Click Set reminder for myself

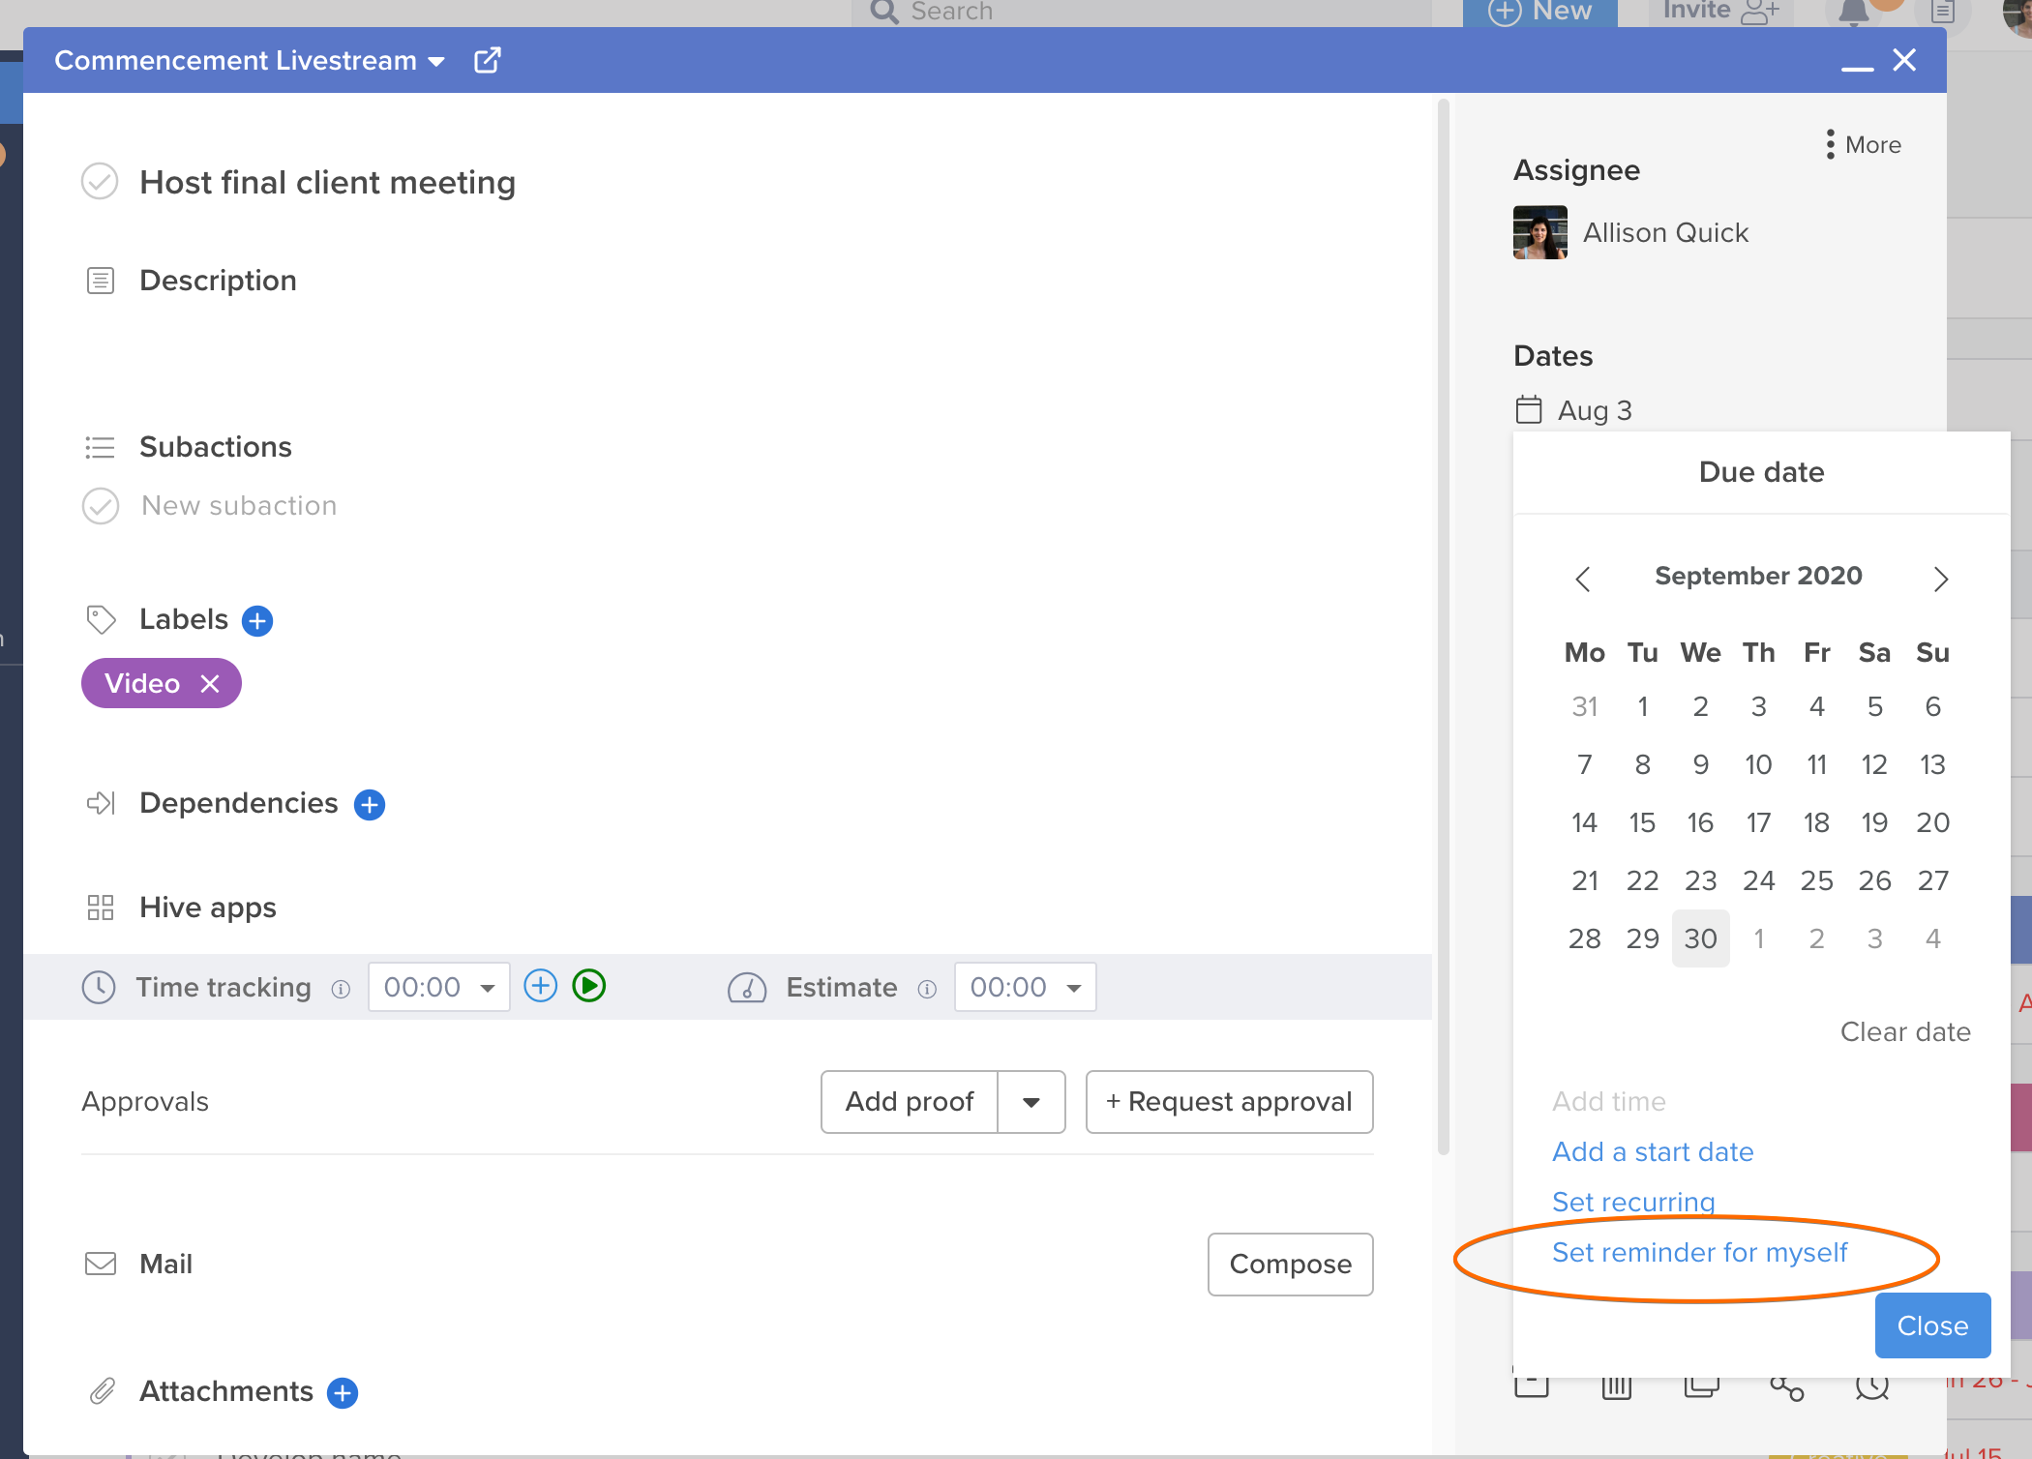click(x=1701, y=1254)
